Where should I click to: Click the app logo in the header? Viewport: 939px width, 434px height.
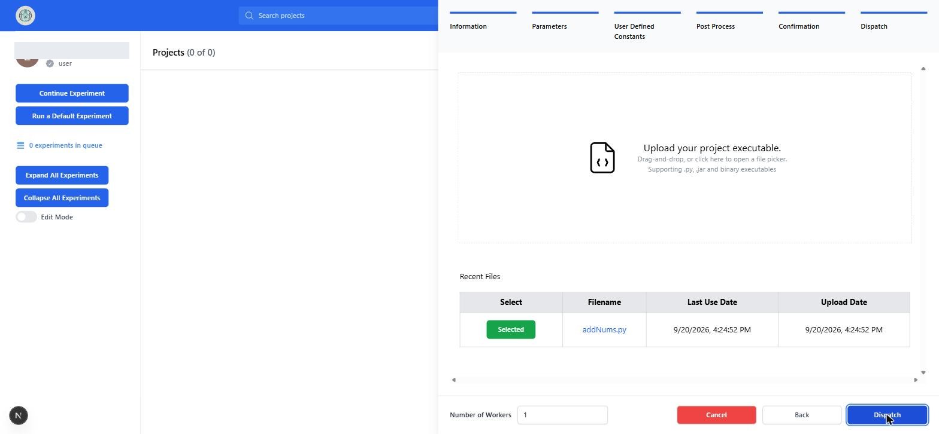click(x=25, y=16)
